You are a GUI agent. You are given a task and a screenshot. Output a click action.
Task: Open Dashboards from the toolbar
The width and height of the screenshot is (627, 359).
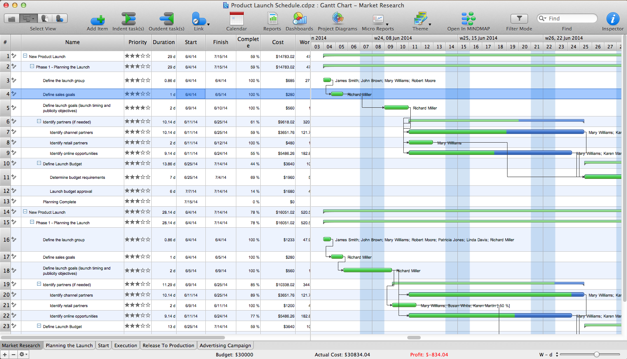(x=300, y=19)
